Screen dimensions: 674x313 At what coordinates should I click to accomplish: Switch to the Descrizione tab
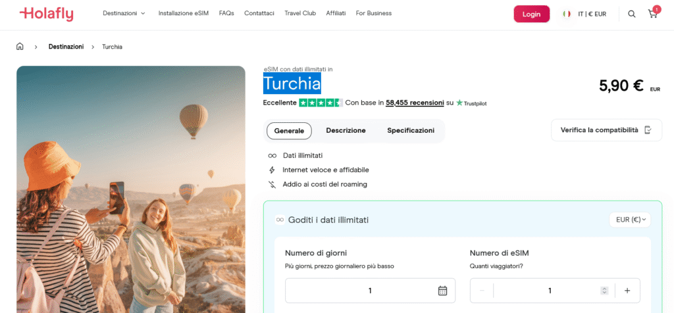346,130
